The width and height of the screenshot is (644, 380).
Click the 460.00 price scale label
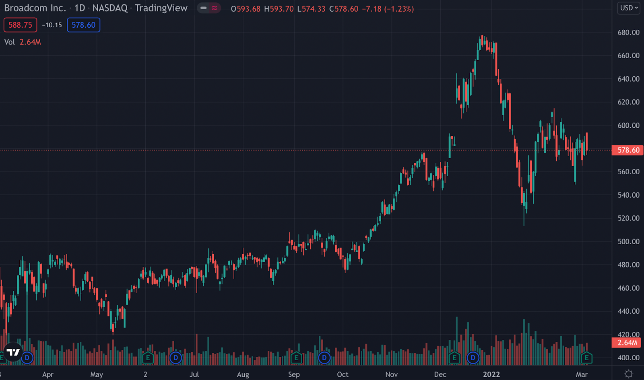click(629, 288)
